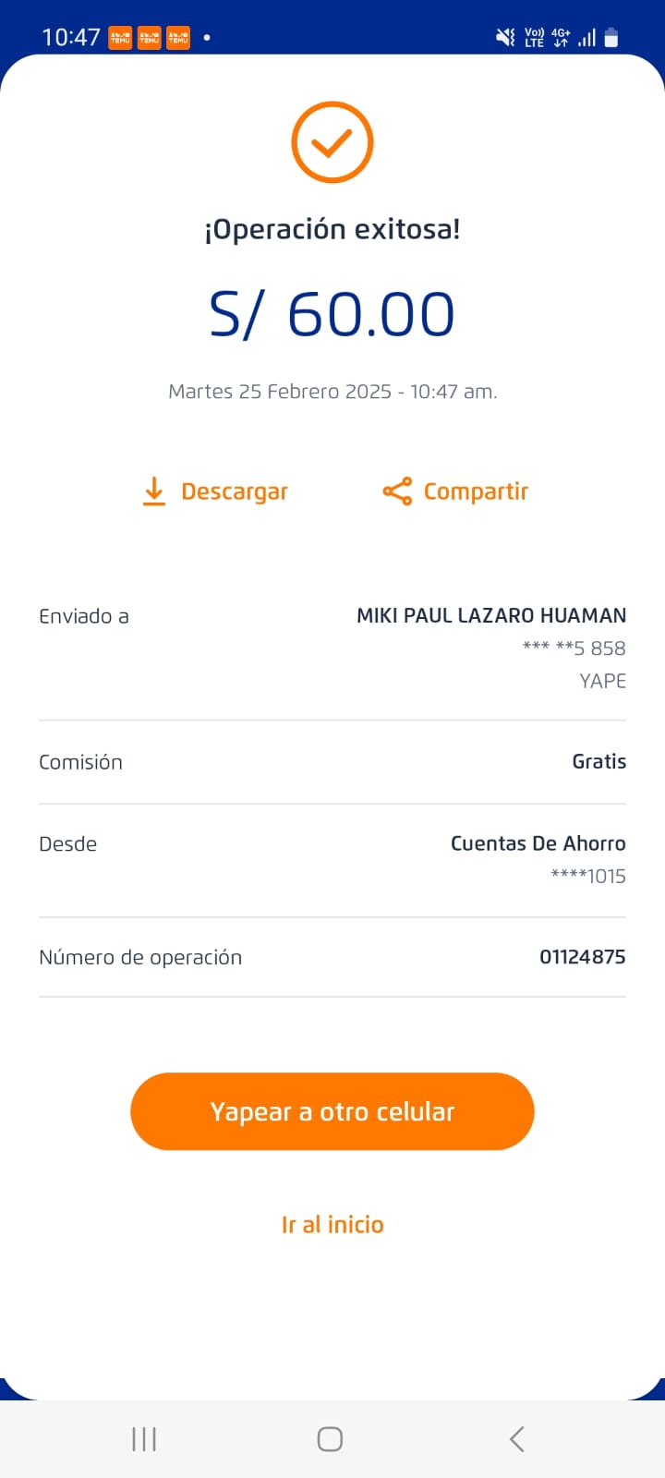
Task: Tap the Compartir text label
Action: coord(476,491)
